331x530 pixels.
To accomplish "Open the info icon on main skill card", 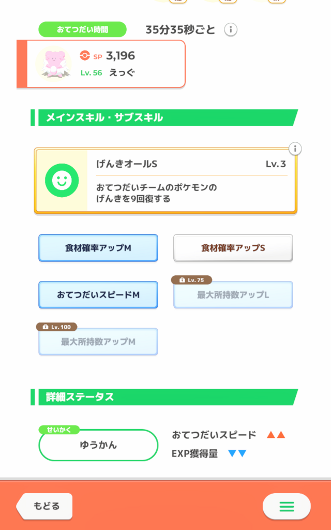I will coord(295,149).
